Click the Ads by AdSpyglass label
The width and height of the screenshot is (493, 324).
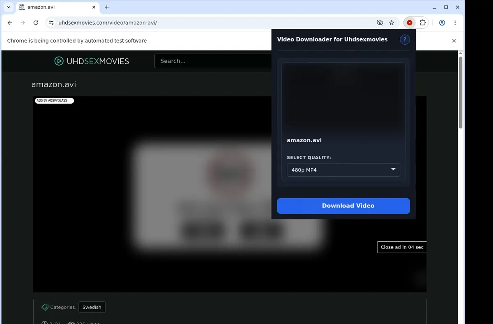54,100
